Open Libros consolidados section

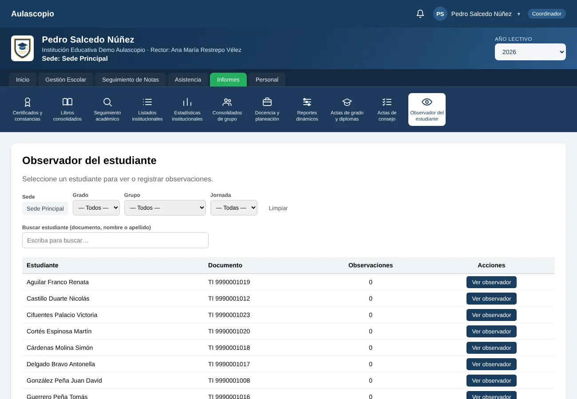pyautogui.click(x=67, y=110)
